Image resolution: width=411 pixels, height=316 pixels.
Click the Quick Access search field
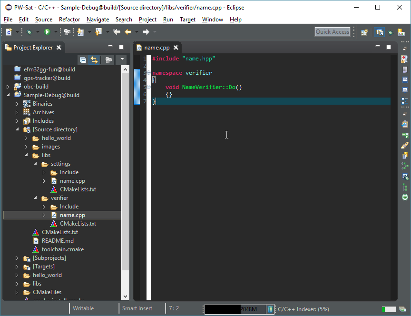pyautogui.click(x=333, y=32)
